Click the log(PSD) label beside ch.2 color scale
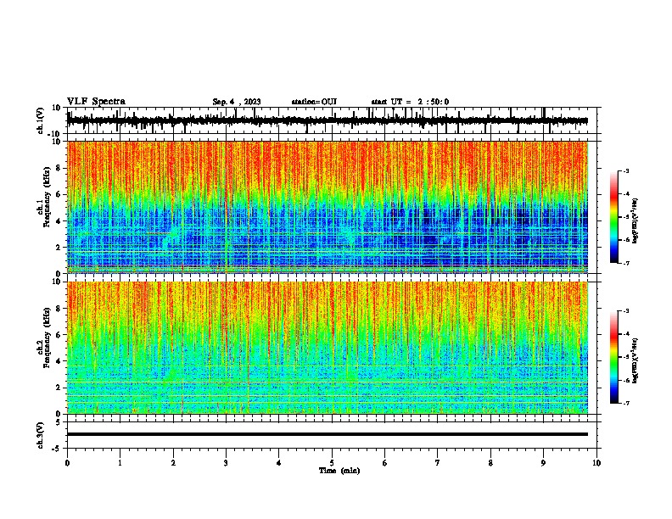Image resolution: width=672 pixels, height=519 pixels. (x=635, y=360)
